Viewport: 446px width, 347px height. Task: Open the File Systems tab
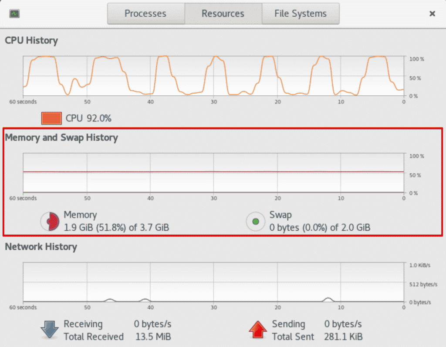(x=301, y=13)
